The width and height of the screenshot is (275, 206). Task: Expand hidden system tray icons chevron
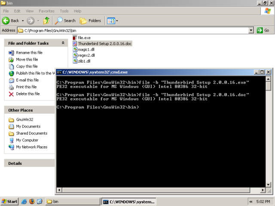(x=251, y=202)
